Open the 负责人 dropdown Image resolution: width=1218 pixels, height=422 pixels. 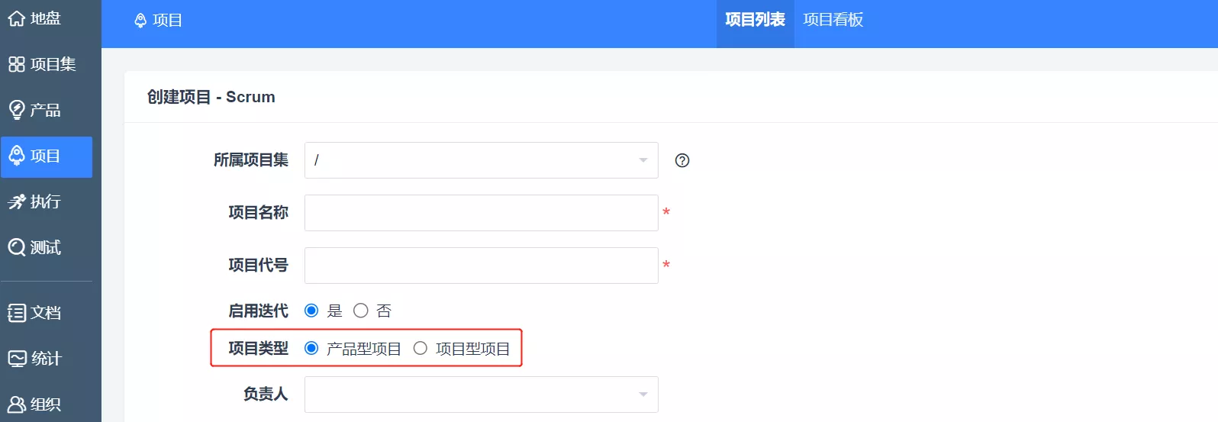pyautogui.click(x=481, y=395)
